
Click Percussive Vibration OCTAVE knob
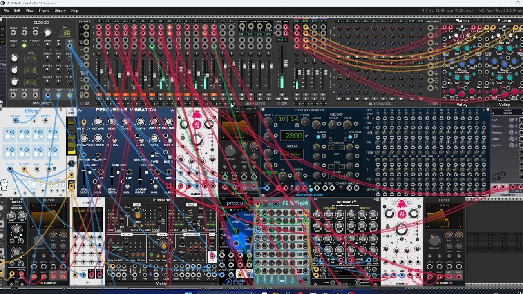pos(98,121)
